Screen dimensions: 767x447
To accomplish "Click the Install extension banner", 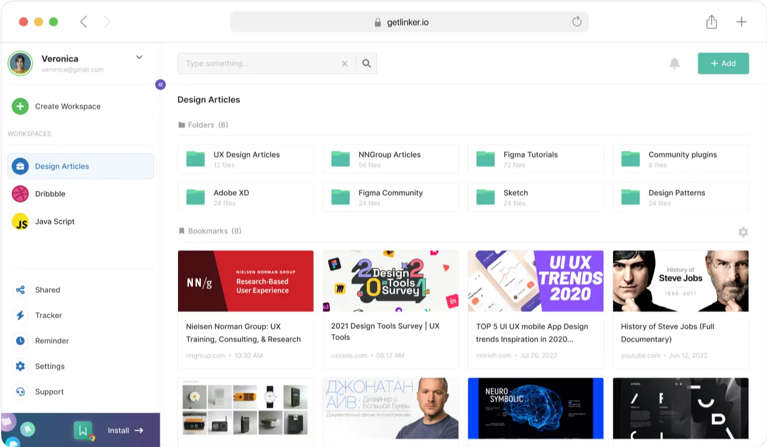I will tap(81, 430).
